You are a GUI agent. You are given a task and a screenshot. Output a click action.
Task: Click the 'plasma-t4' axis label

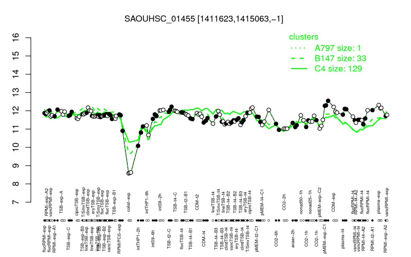click(343, 239)
